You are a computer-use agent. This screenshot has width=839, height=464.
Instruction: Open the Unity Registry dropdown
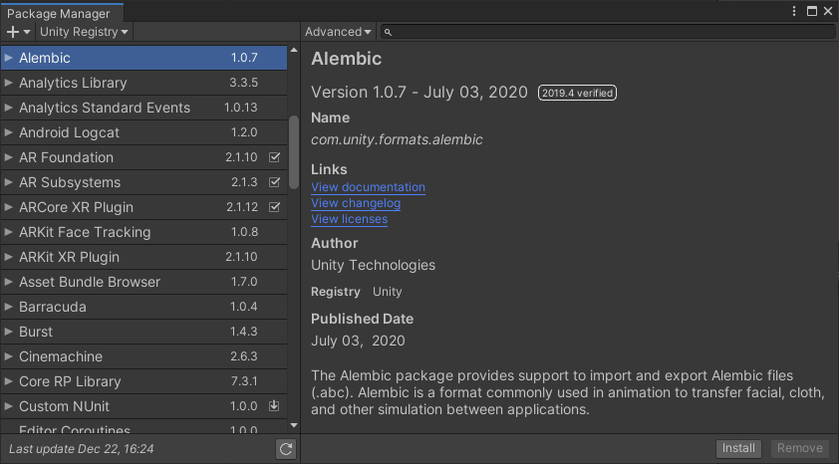tap(84, 32)
